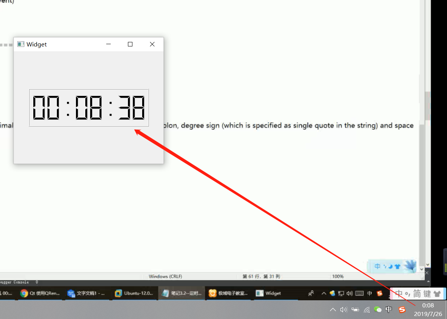Click the "Windows (CRLF)" status bar entry
447x319 pixels.
click(x=165, y=276)
